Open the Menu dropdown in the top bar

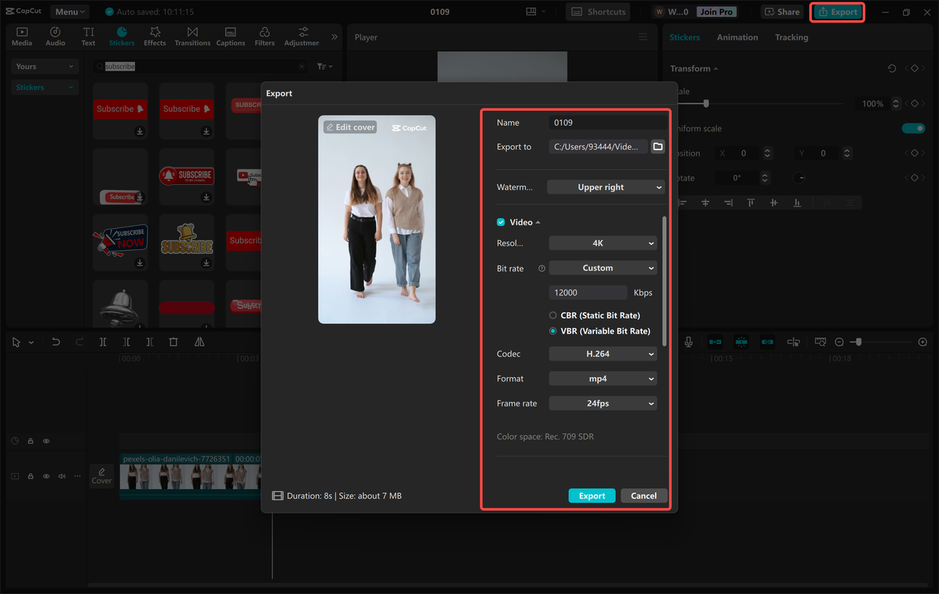tap(69, 11)
